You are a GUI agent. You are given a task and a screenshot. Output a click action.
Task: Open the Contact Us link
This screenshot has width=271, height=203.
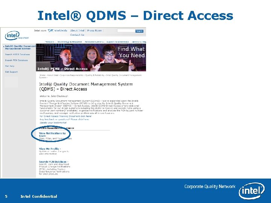(x=77, y=35)
